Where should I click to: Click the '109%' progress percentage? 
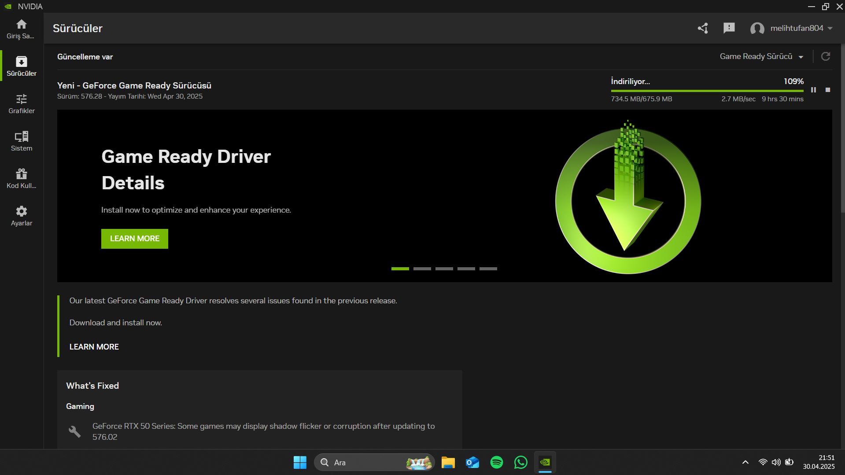(x=793, y=81)
